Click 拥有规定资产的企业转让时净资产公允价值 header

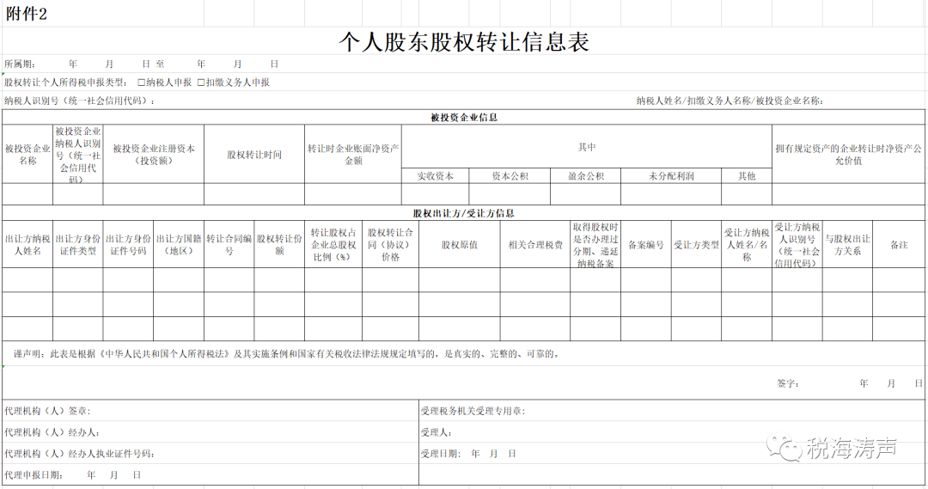tap(848, 155)
